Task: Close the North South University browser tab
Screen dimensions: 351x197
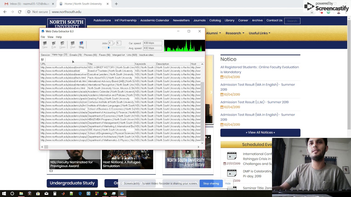Action: [x=107, y=4]
